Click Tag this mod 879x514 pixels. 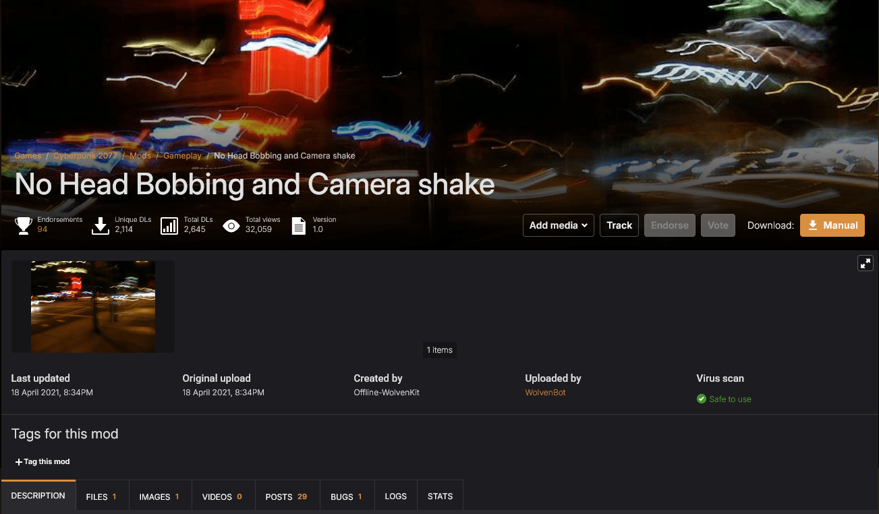coord(42,462)
